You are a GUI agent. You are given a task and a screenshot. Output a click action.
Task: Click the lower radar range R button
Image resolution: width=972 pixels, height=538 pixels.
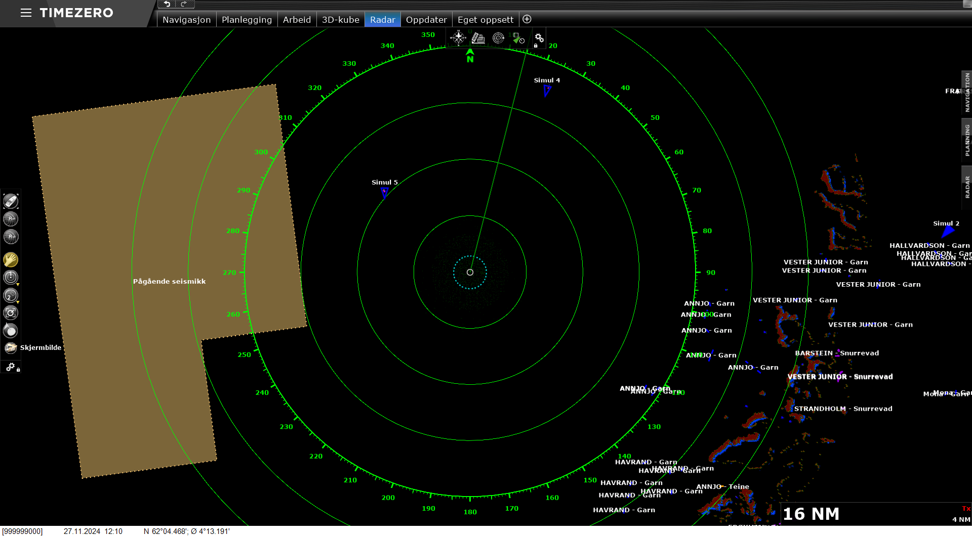coord(11,237)
